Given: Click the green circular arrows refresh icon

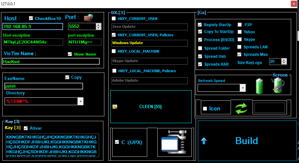Looking at the screenshot, I should [241, 108].
